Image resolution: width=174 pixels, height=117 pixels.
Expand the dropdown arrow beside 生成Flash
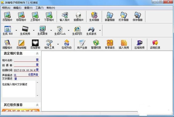coord(69,30)
